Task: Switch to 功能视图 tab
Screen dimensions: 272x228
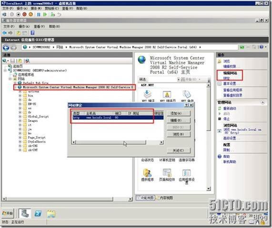Action: [145, 198]
